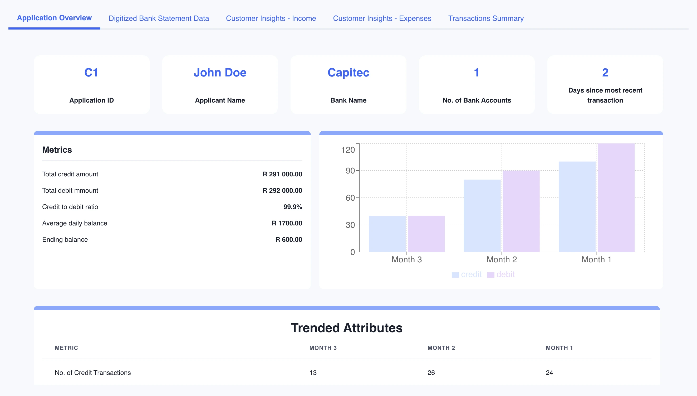Click Average daily balance label
The image size is (697, 396).
click(x=75, y=223)
